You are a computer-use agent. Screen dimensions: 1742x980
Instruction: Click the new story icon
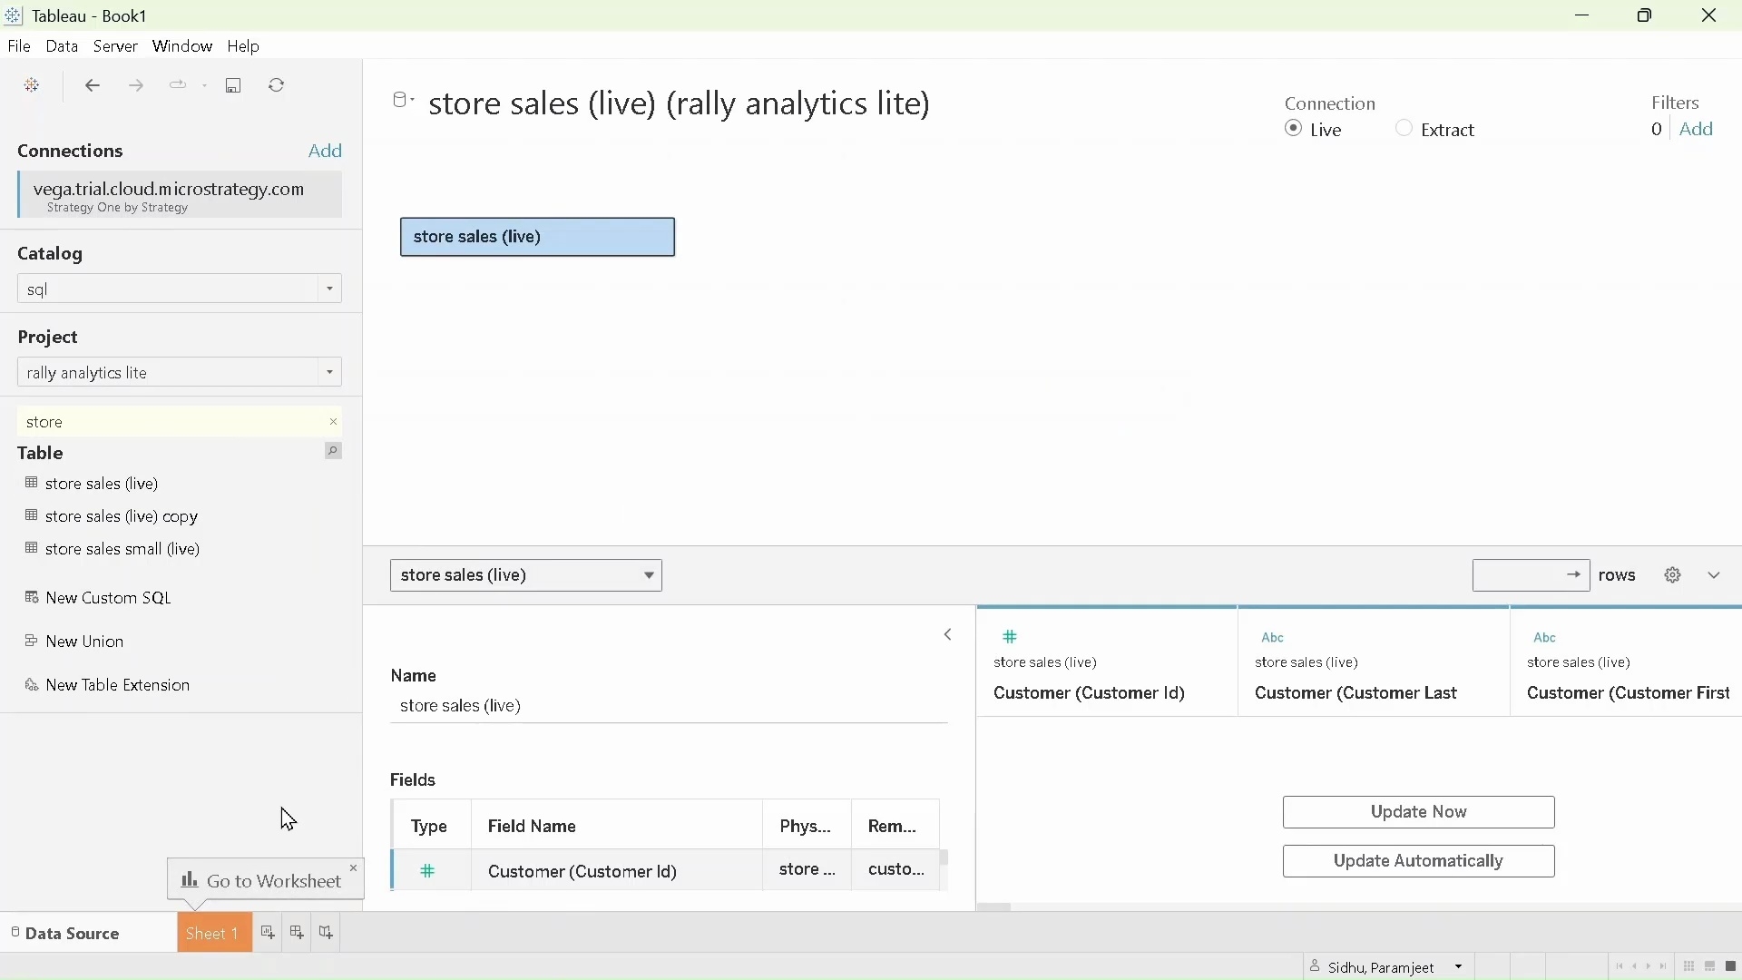[327, 933]
